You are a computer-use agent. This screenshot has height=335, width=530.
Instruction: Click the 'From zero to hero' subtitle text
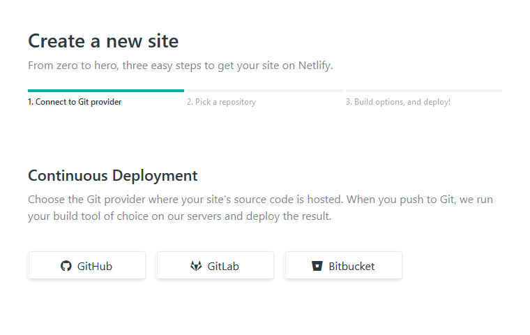181,66
